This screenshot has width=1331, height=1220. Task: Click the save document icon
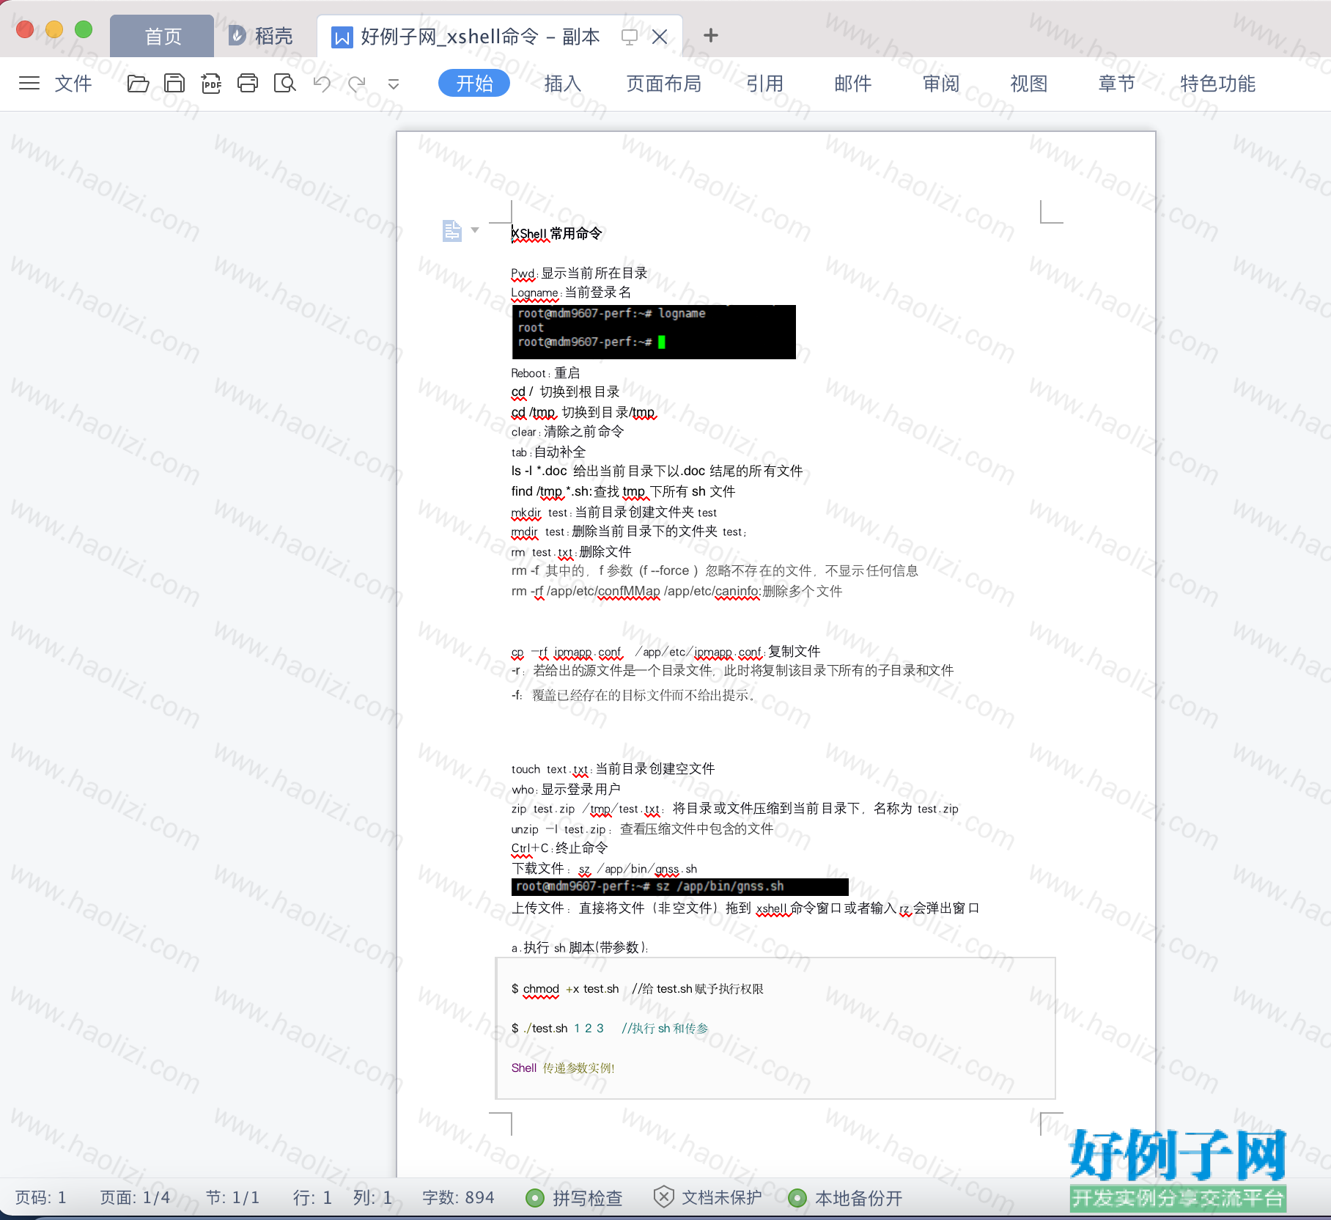click(174, 84)
